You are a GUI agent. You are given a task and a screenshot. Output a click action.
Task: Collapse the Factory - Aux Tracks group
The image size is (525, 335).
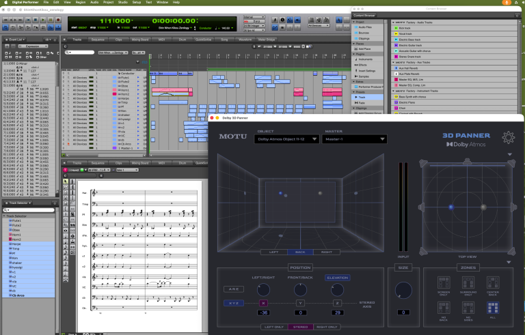click(x=394, y=63)
